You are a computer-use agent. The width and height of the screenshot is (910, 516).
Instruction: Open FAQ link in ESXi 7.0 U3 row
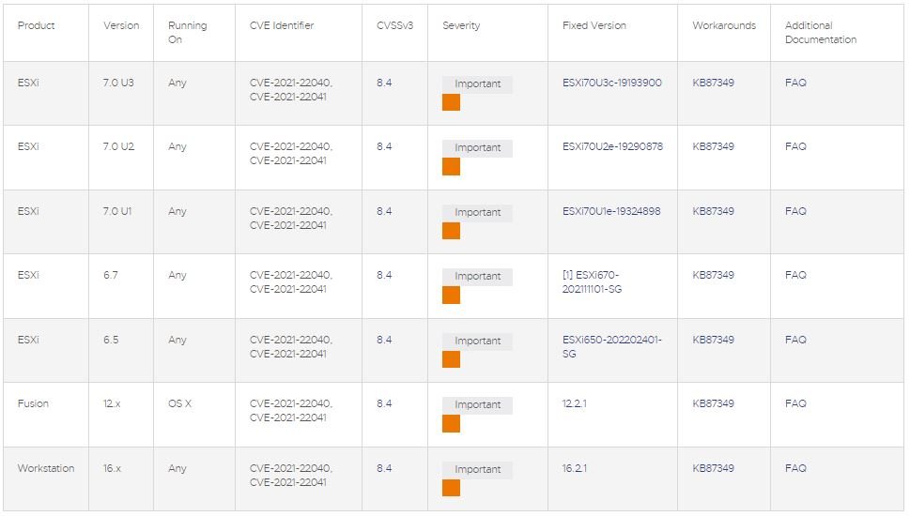(x=795, y=83)
